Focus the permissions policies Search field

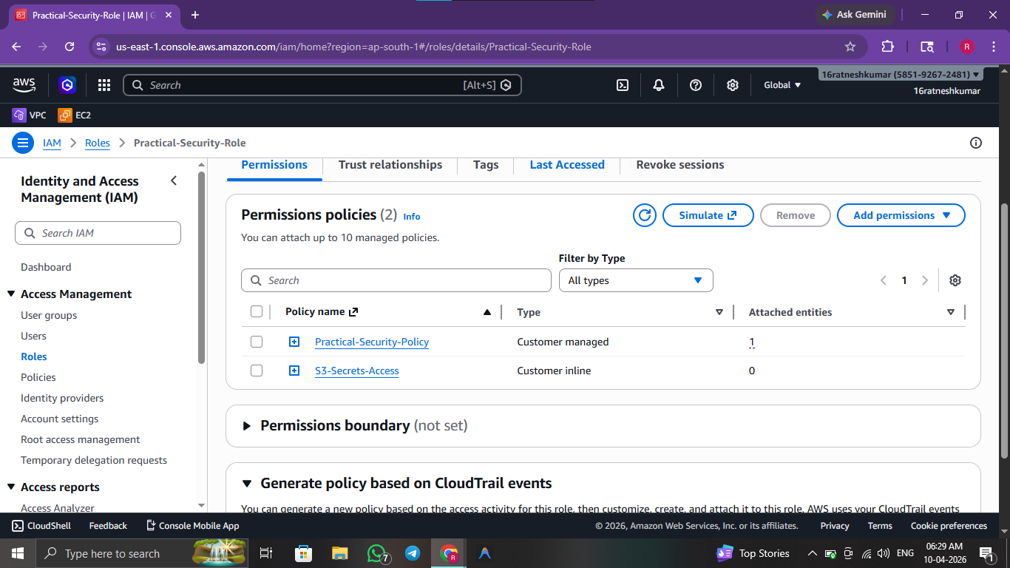[x=396, y=280]
